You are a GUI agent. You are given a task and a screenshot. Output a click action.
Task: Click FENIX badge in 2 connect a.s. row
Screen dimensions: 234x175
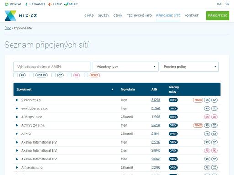[198, 100]
